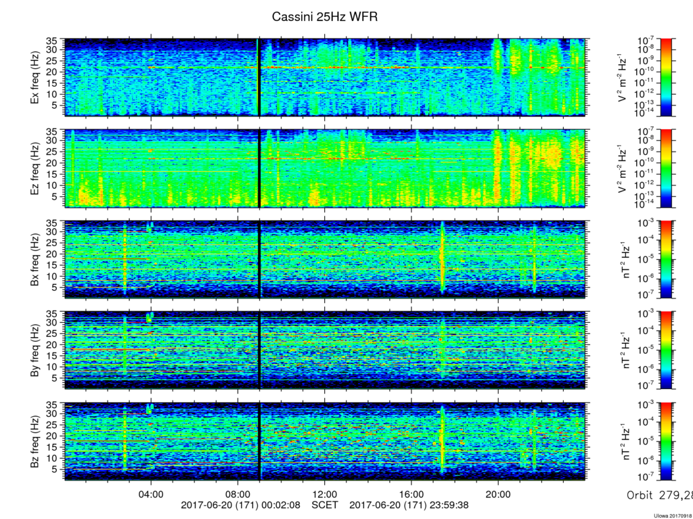Click the 04:00 time axis label
The width and height of the screenshot is (693, 519).
coord(152,494)
